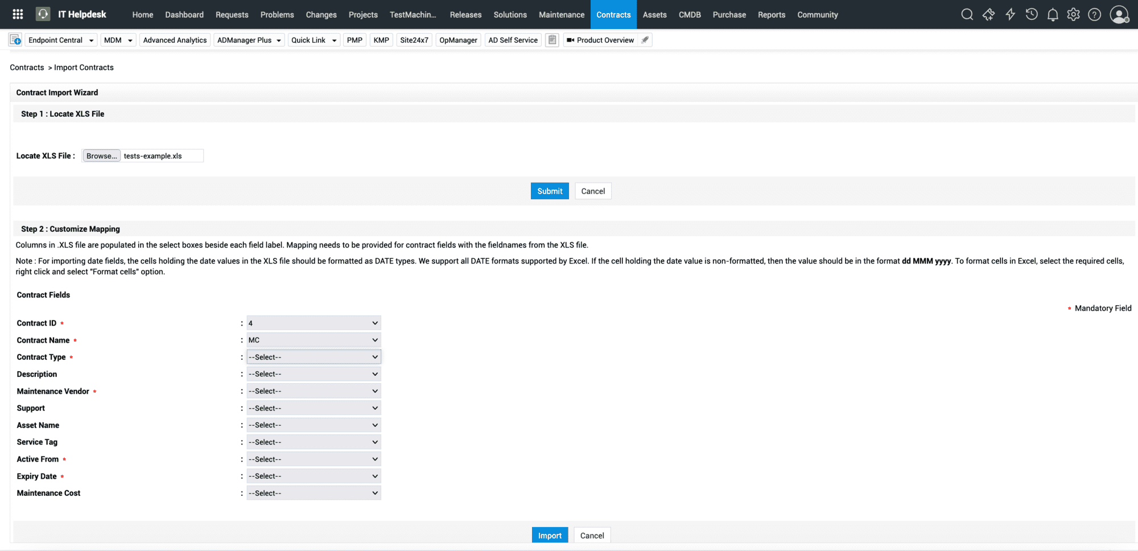Open the Maintenance Vendor mapping dropdown
The width and height of the screenshot is (1138, 551).
coord(314,391)
